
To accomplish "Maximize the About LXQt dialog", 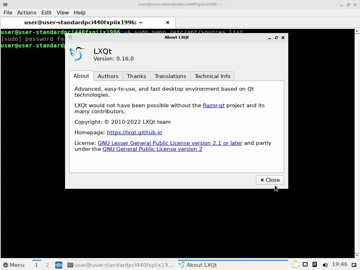I will (x=276, y=38).
